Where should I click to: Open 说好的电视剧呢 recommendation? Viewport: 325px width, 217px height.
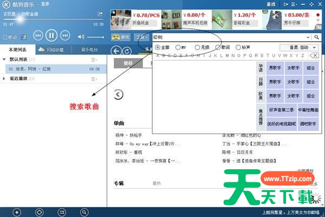(x=282, y=124)
